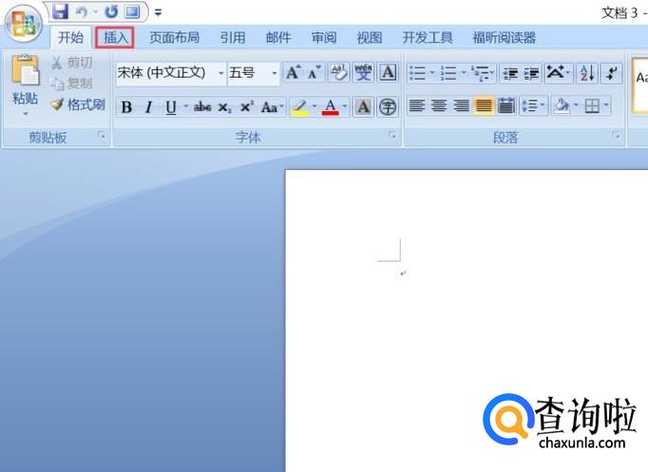Image resolution: width=648 pixels, height=472 pixels.
Task: Insert enclosed character (circled 字)
Action: click(x=388, y=107)
